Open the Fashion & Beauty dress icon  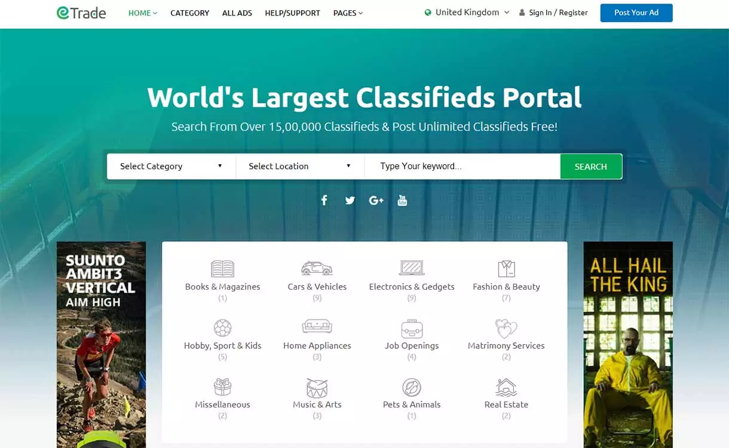click(x=506, y=268)
